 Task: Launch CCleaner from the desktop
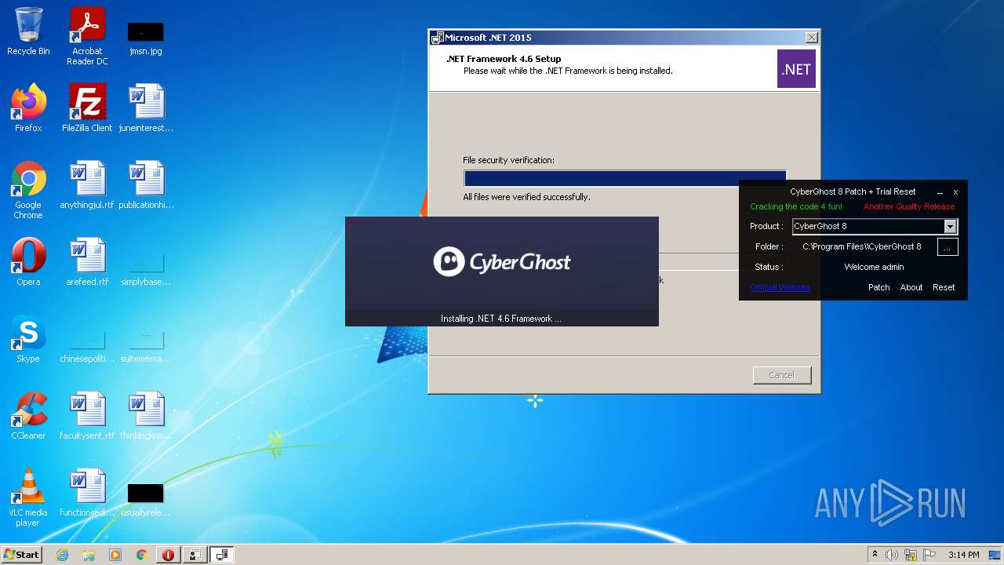click(x=28, y=415)
